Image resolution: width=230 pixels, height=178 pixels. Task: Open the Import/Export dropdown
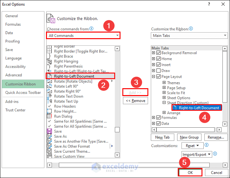197,154
